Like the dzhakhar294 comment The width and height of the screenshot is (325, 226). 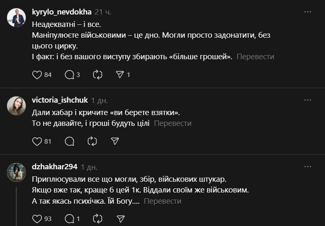pyautogui.click(x=37, y=219)
